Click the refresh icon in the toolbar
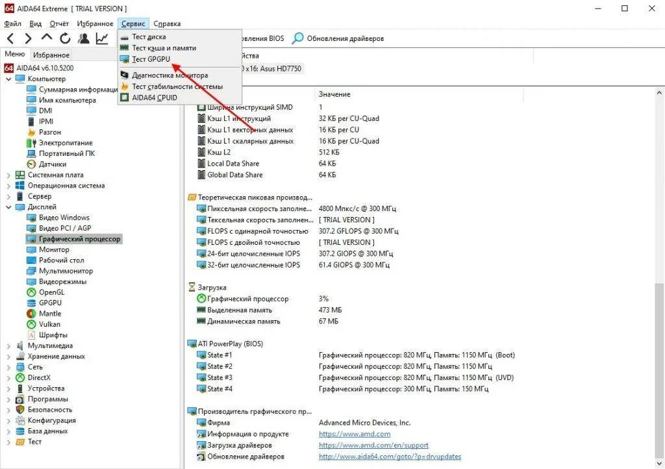Viewport: 665px width, 469px height. 64,38
